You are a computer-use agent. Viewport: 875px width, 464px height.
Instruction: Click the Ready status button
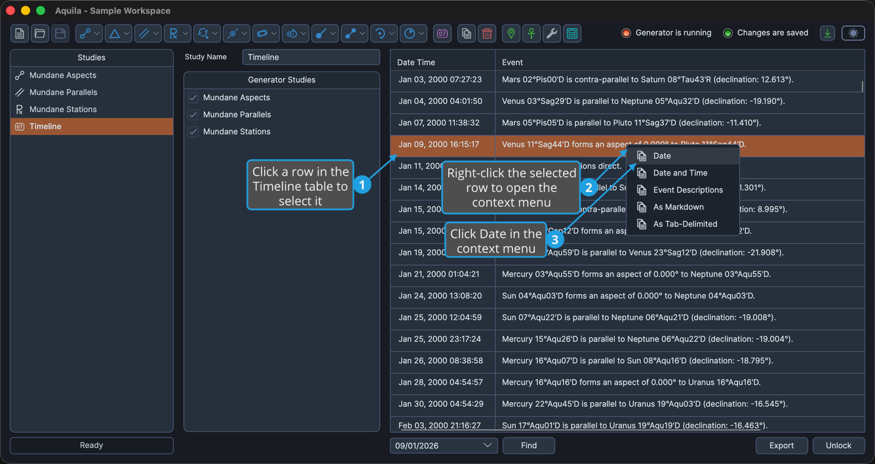[92, 446]
